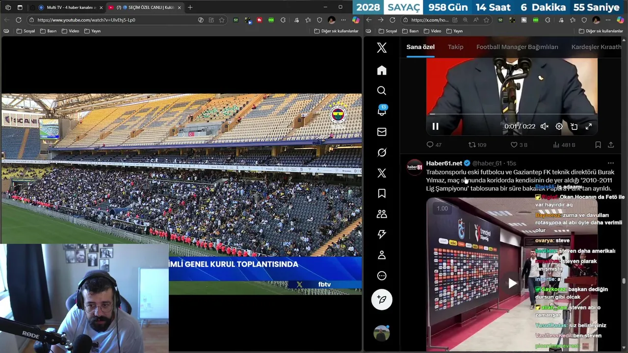Image resolution: width=628 pixels, height=353 pixels.
Task: Open Explore search icon in X sidebar
Action: coord(382,91)
